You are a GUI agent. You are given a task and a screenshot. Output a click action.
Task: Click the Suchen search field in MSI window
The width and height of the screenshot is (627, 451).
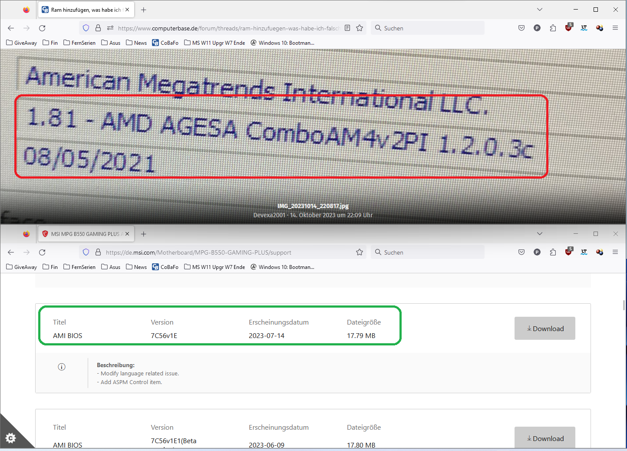[x=428, y=252]
